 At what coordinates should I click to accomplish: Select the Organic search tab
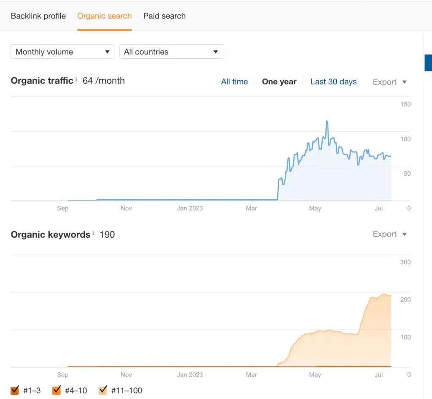point(105,16)
